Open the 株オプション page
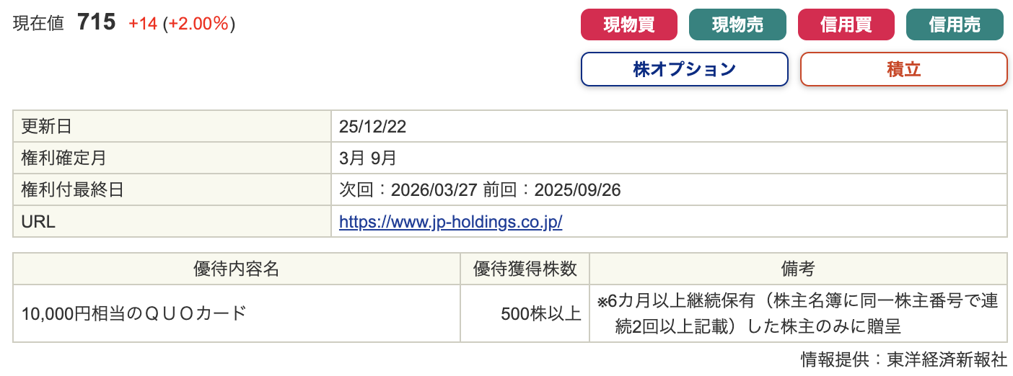Viewport: 1013px width, 376px height. (684, 69)
